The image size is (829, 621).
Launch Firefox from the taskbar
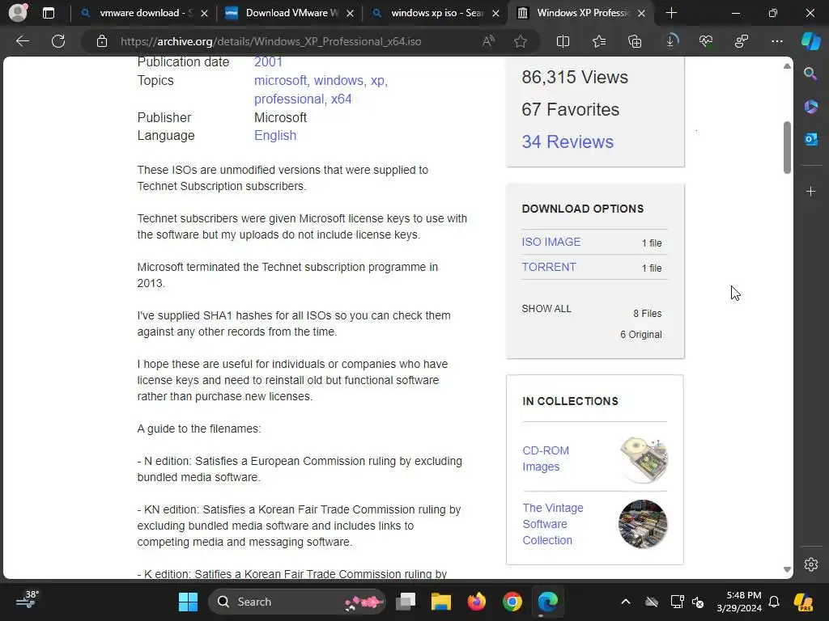[x=476, y=602]
